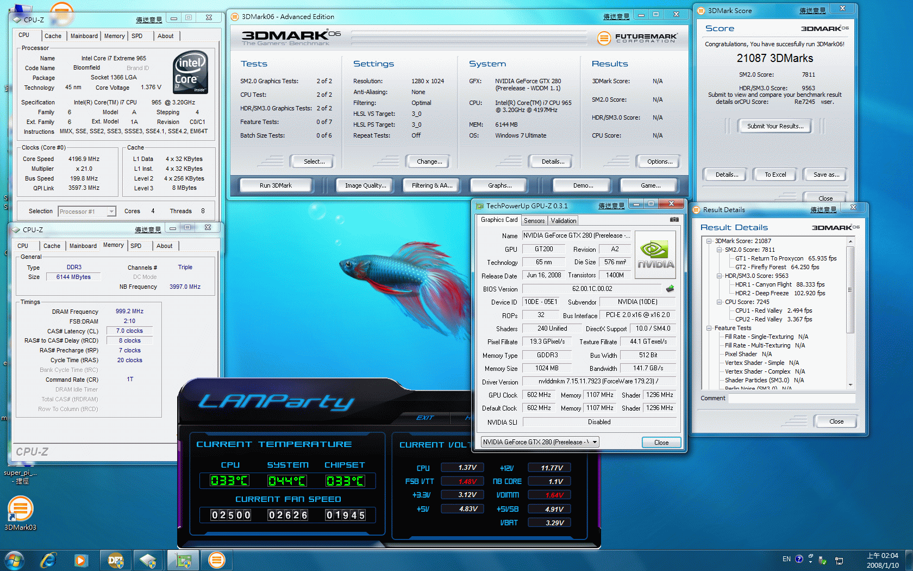Click the Comment input field

tap(792, 398)
